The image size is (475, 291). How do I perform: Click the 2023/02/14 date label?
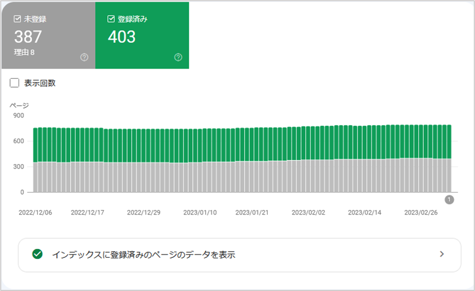365,212
